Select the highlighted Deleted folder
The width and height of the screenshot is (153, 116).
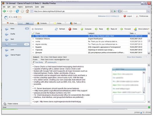point(16,44)
